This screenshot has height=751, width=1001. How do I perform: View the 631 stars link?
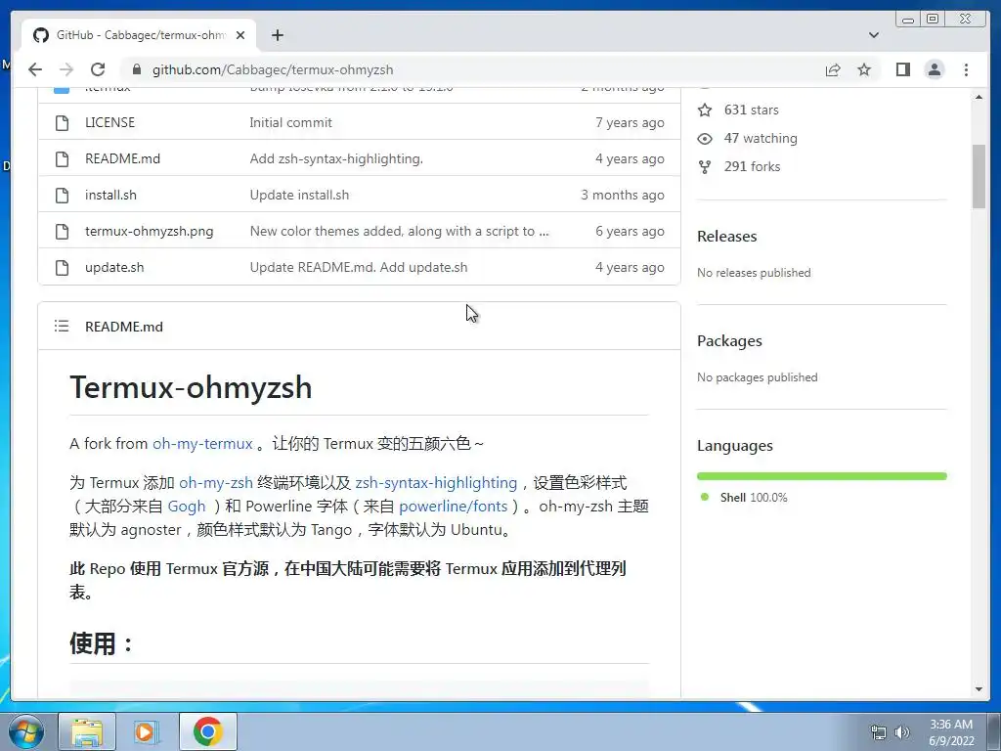[x=751, y=110]
